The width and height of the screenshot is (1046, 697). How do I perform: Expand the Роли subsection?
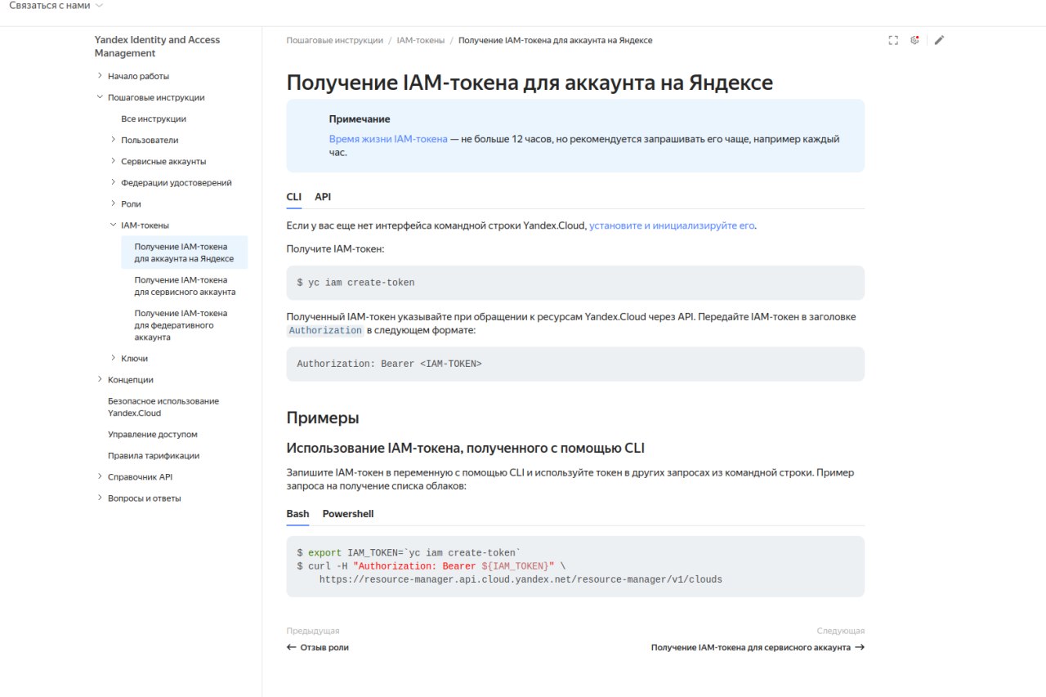pyautogui.click(x=114, y=203)
